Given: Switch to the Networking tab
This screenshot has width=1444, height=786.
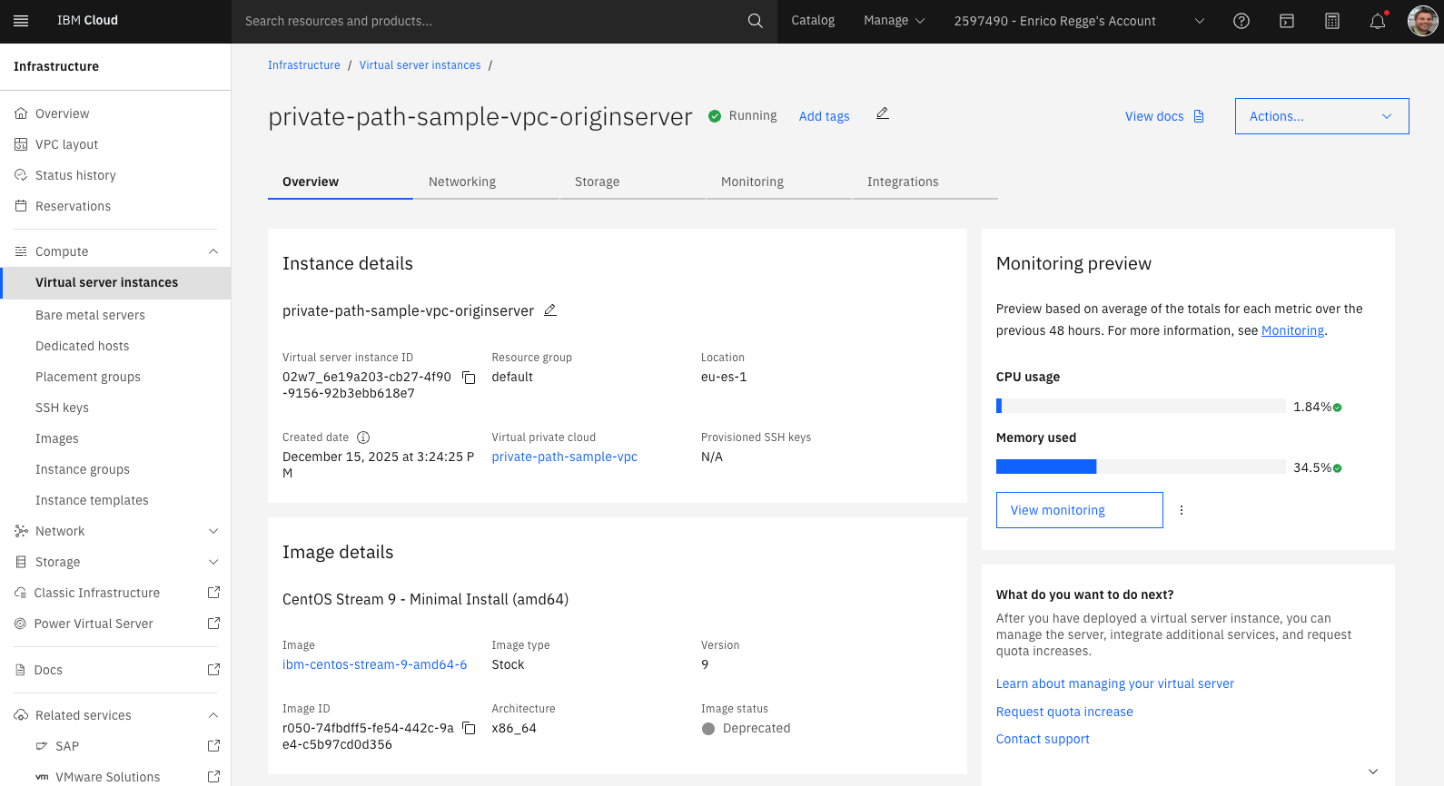Looking at the screenshot, I should coord(462,182).
